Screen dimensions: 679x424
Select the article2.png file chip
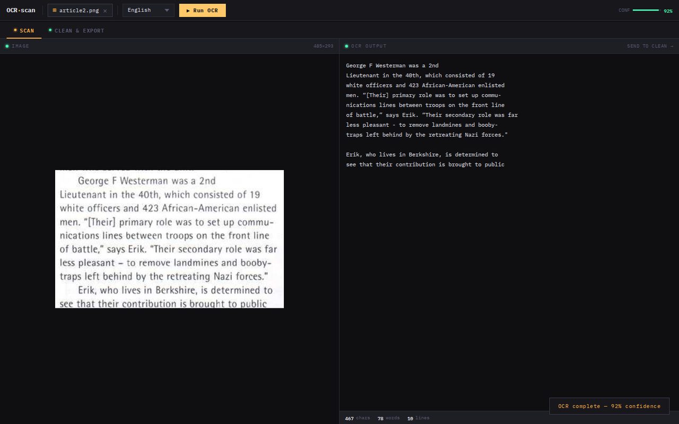(80, 11)
